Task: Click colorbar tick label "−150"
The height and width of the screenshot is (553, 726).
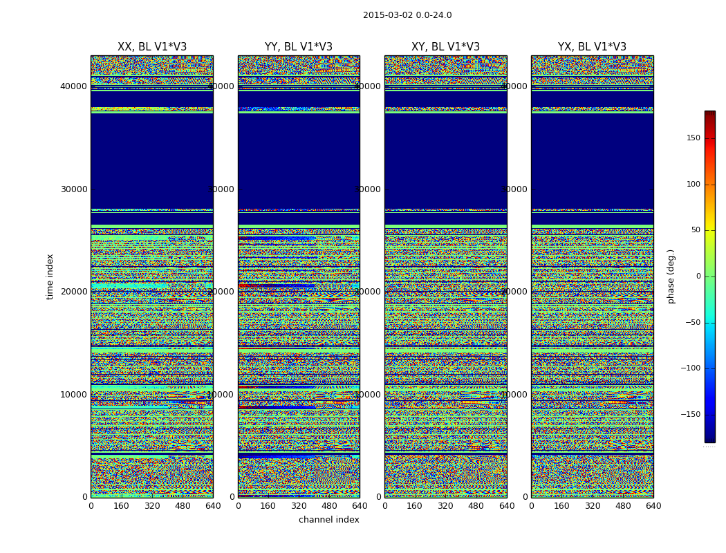Action: coord(691,414)
